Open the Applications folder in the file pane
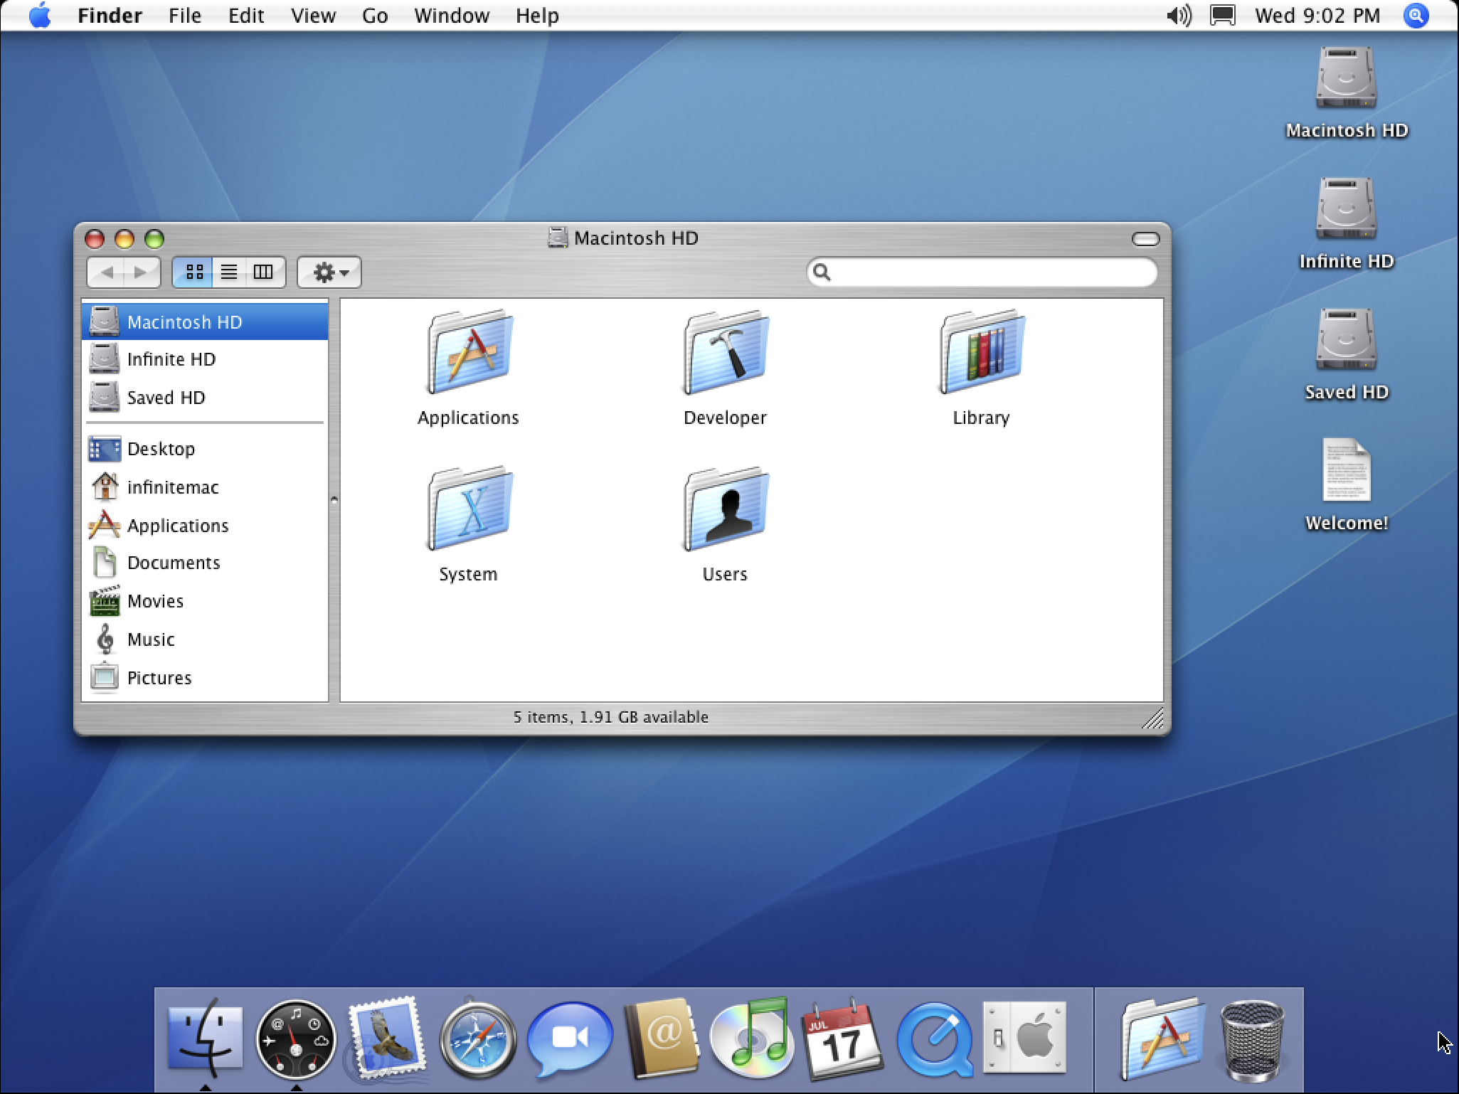This screenshot has height=1094, width=1459. point(469,353)
